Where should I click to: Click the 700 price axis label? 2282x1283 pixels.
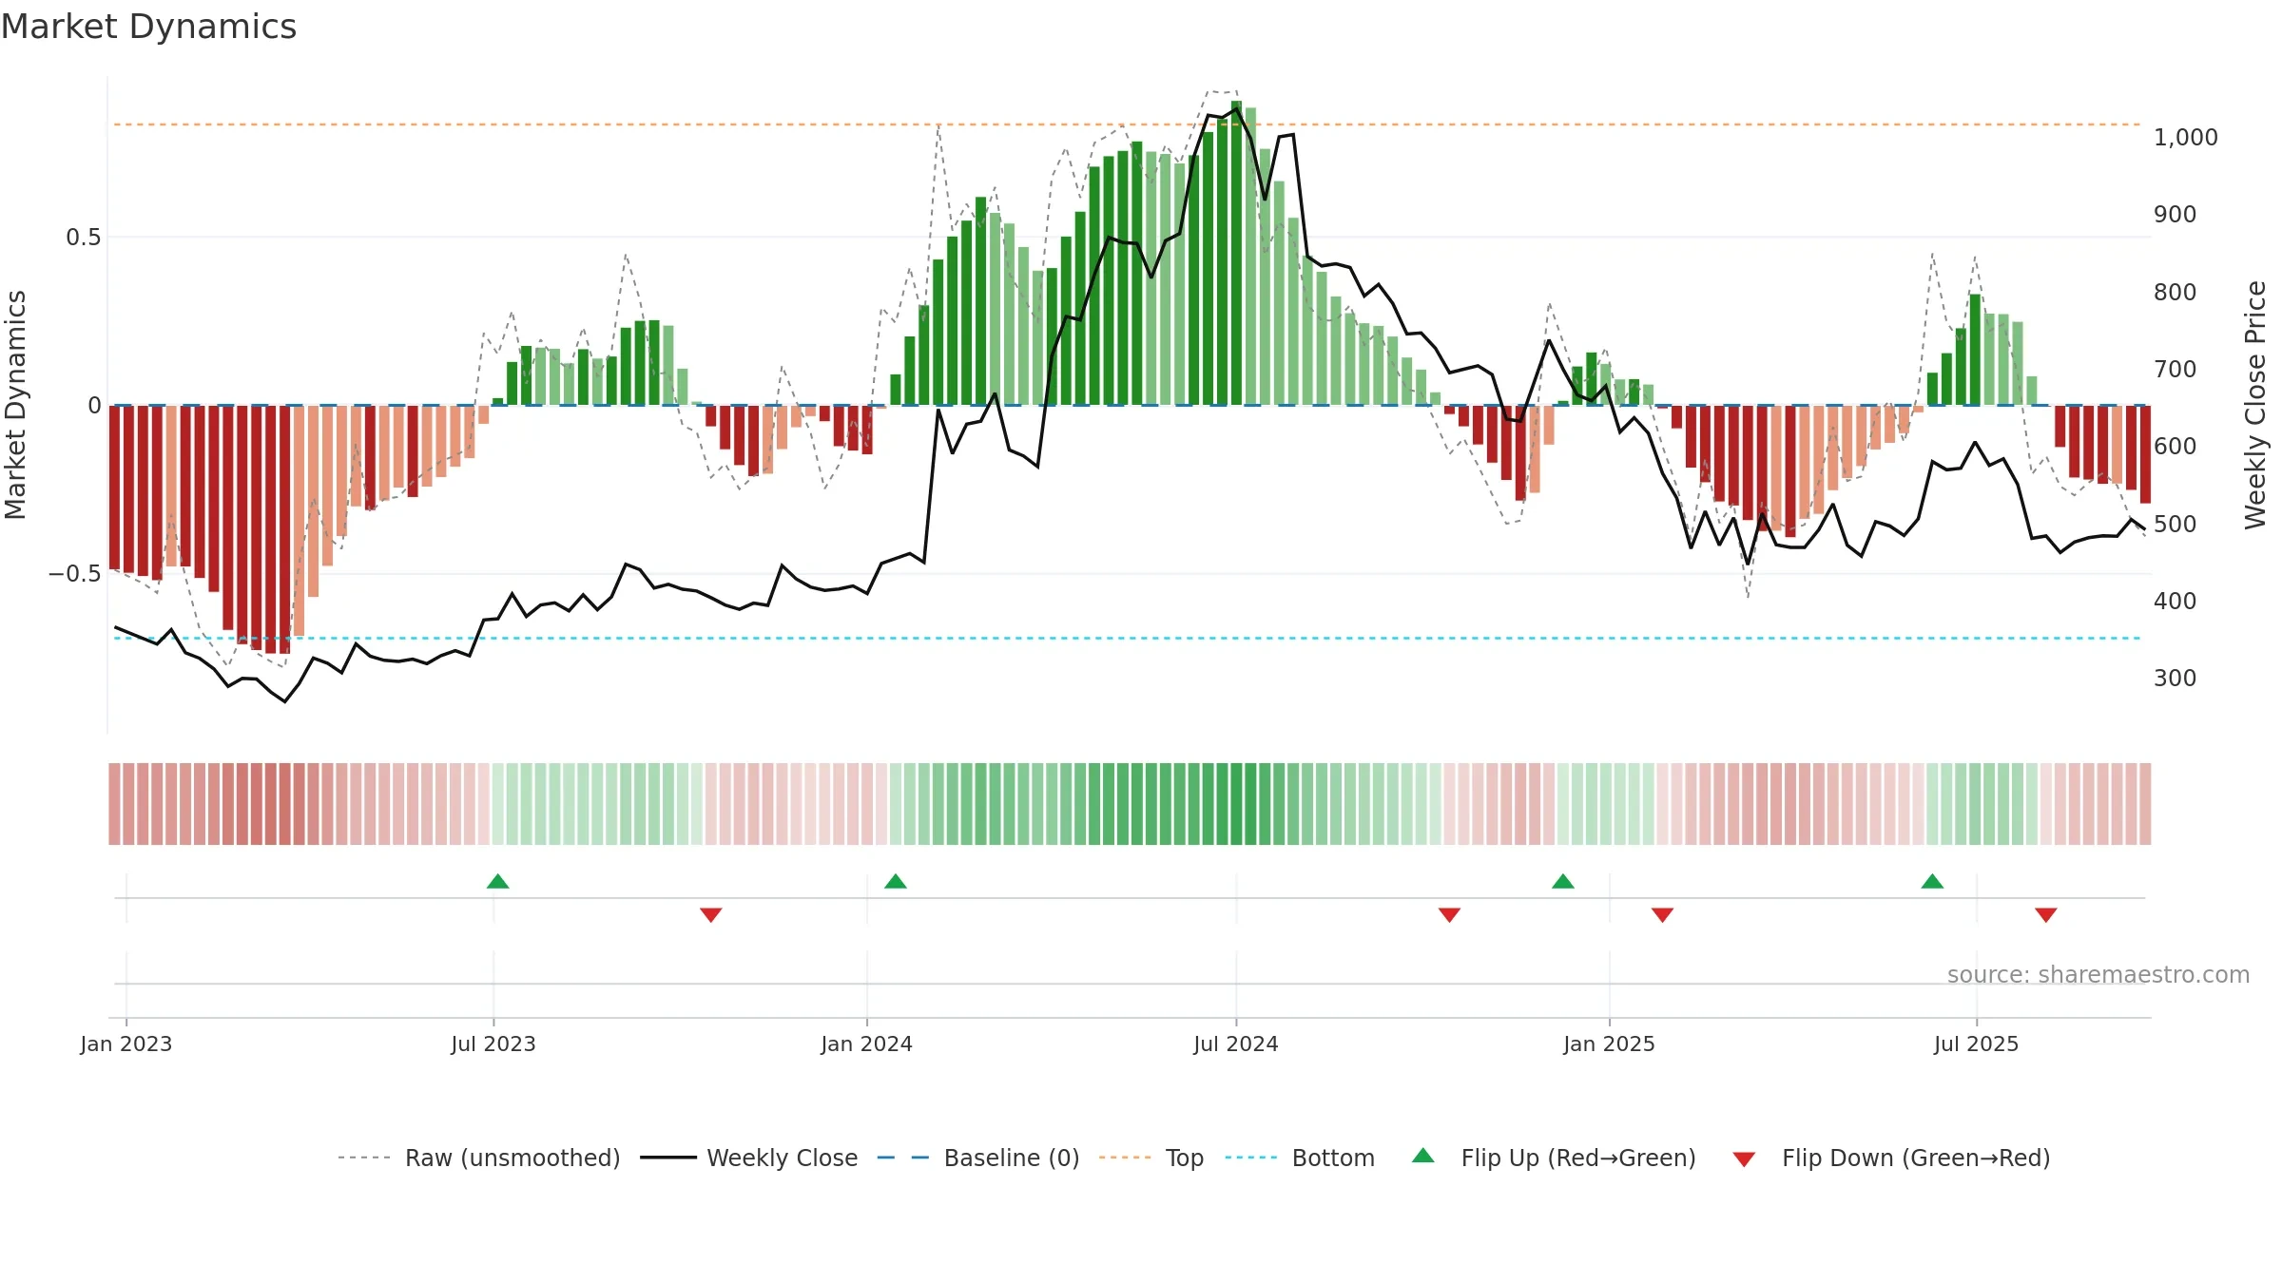[x=2176, y=369]
